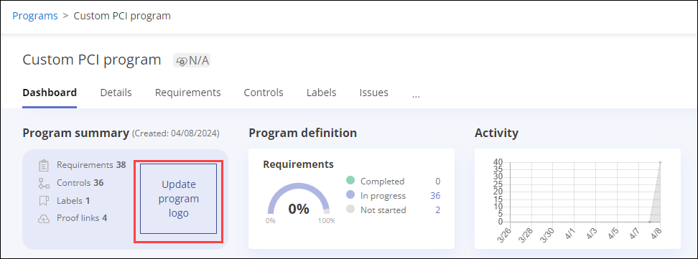Open the Not started count 2 link
The image size is (698, 259).
(x=437, y=210)
